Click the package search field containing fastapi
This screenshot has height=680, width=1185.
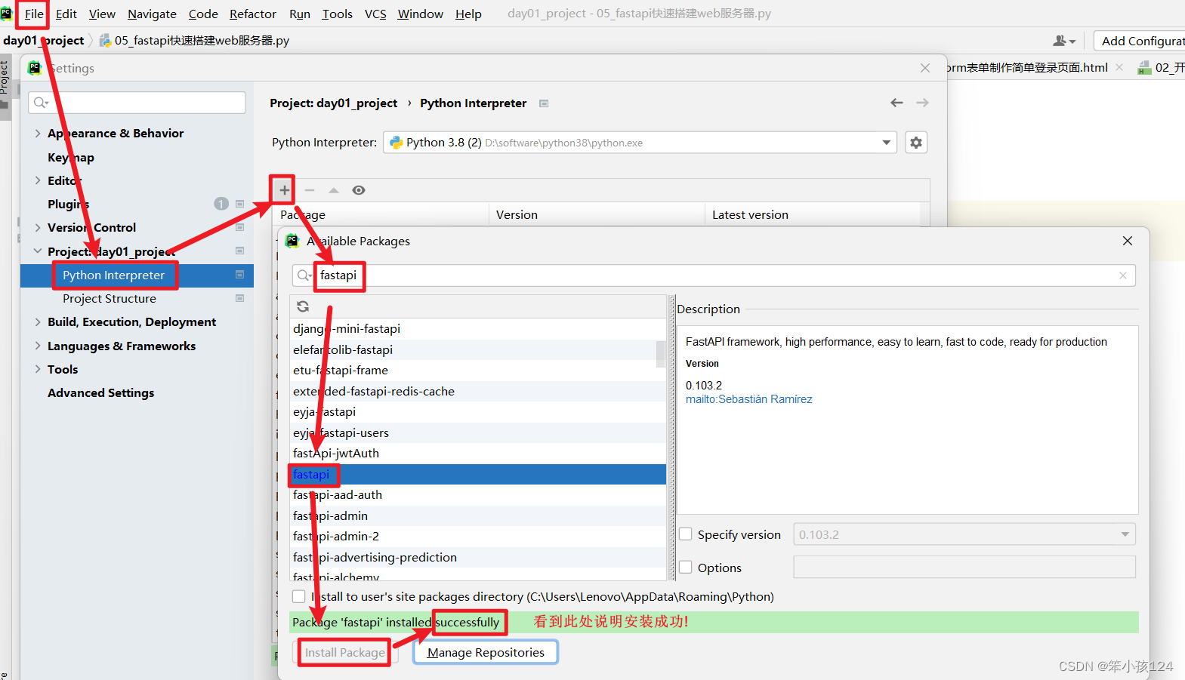(x=714, y=275)
